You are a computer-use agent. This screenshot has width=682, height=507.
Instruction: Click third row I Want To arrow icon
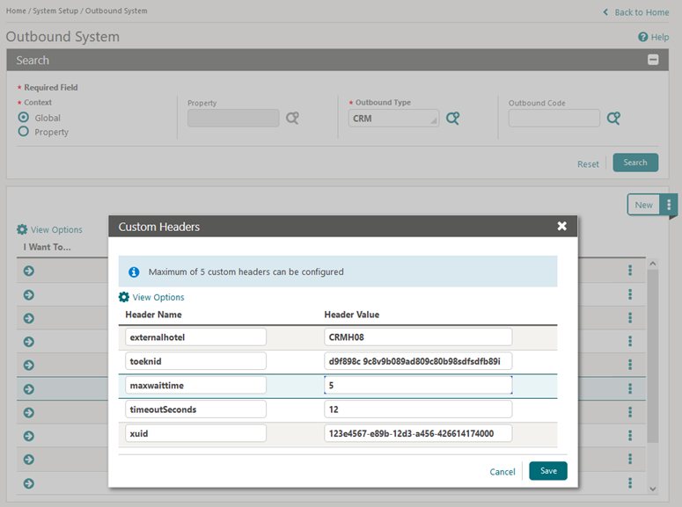click(x=29, y=318)
